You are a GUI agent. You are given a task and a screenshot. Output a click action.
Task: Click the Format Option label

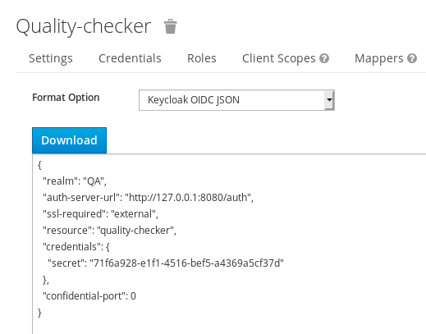pyautogui.click(x=66, y=98)
